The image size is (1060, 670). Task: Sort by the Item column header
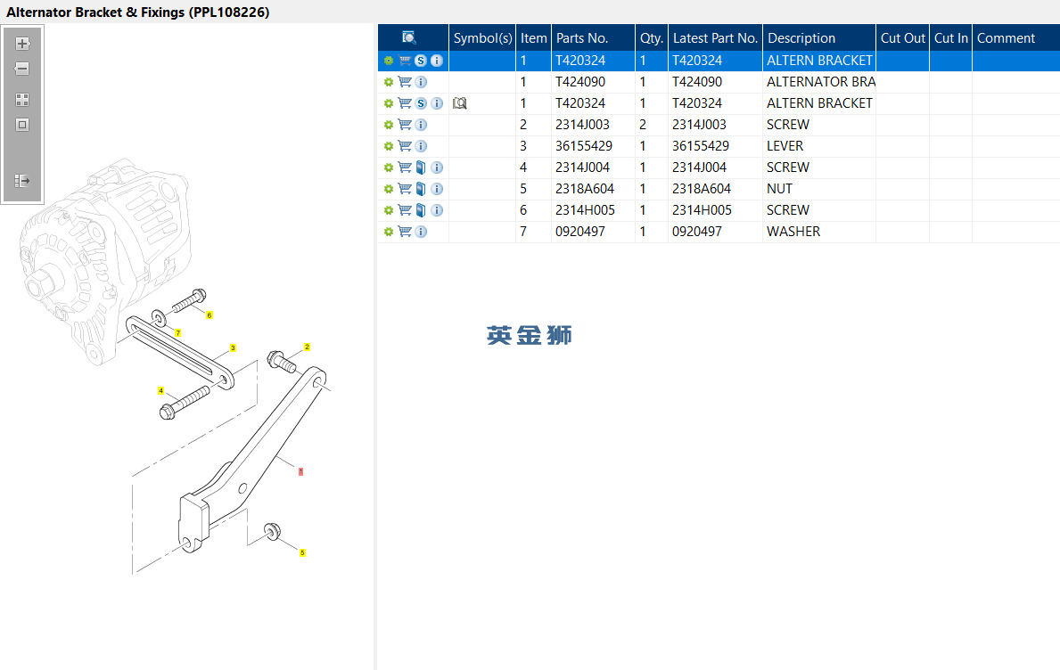point(533,37)
